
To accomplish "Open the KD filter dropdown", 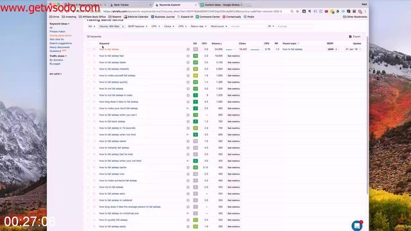I will click(x=91, y=26).
